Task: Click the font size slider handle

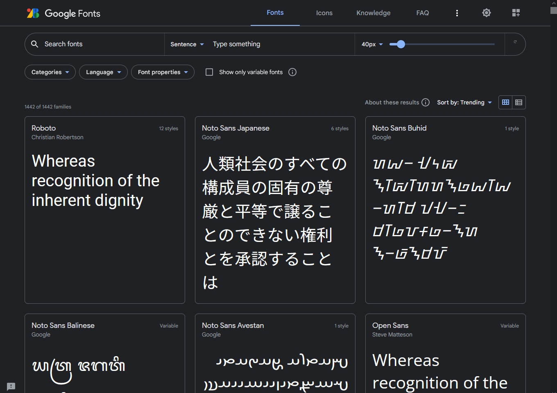Action: [x=401, y=44]
